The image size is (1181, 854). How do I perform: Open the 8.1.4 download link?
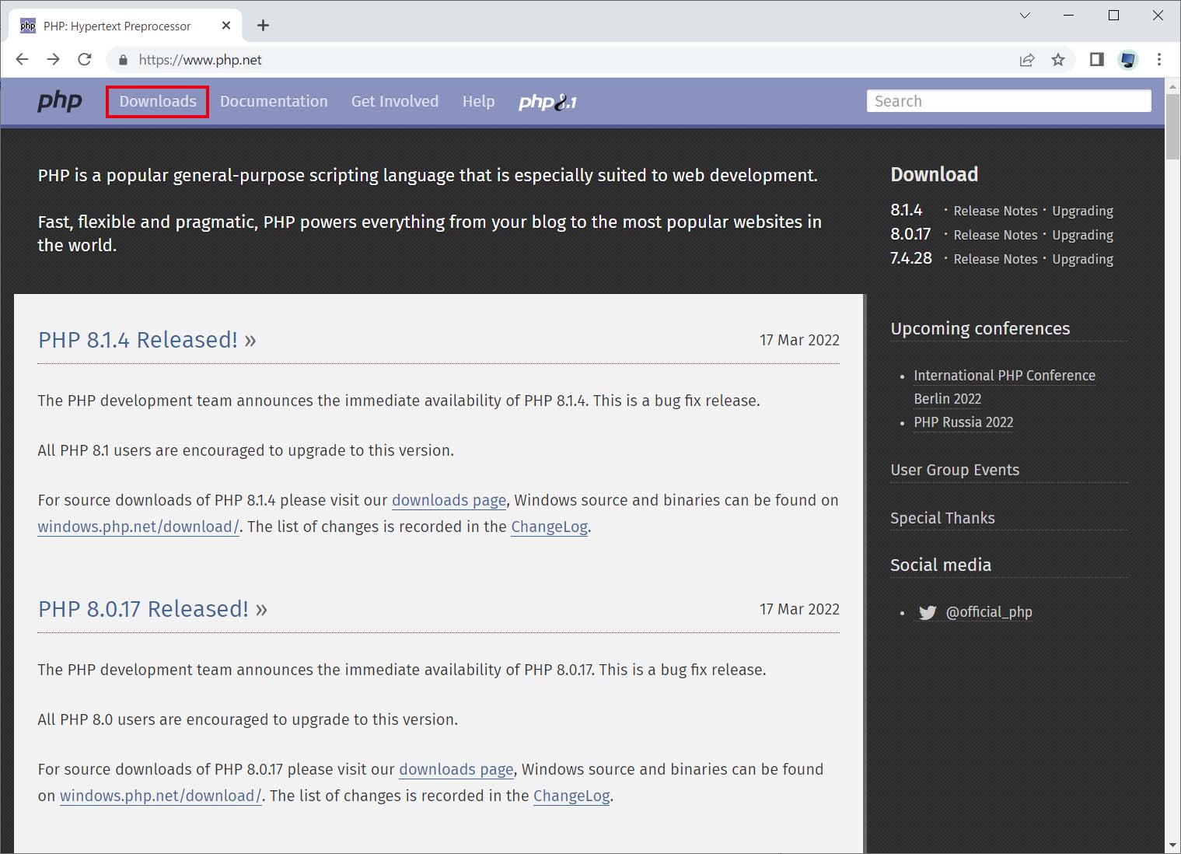coord(907,210)
